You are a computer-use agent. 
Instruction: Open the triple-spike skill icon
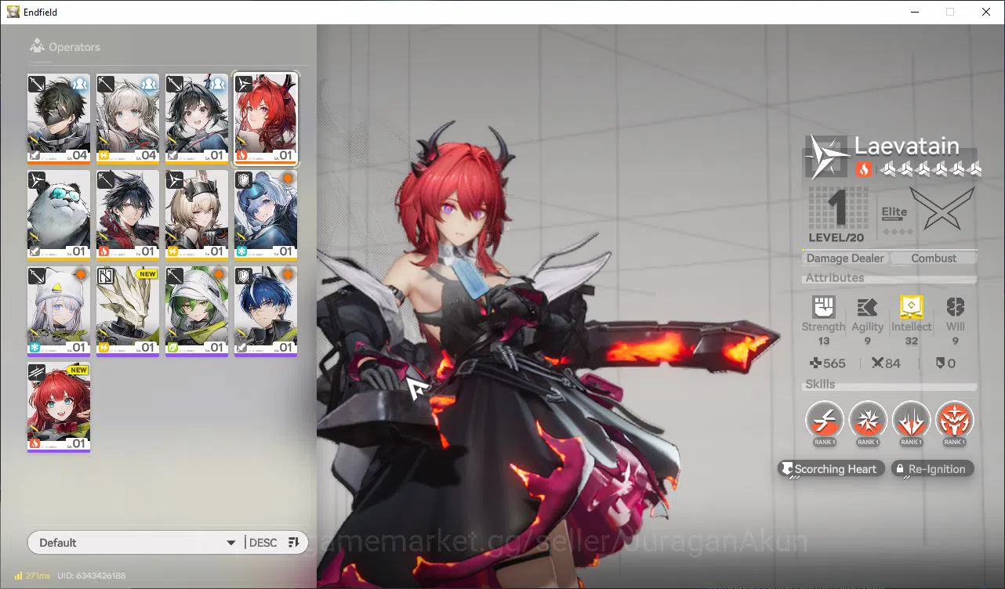(911, 421)
